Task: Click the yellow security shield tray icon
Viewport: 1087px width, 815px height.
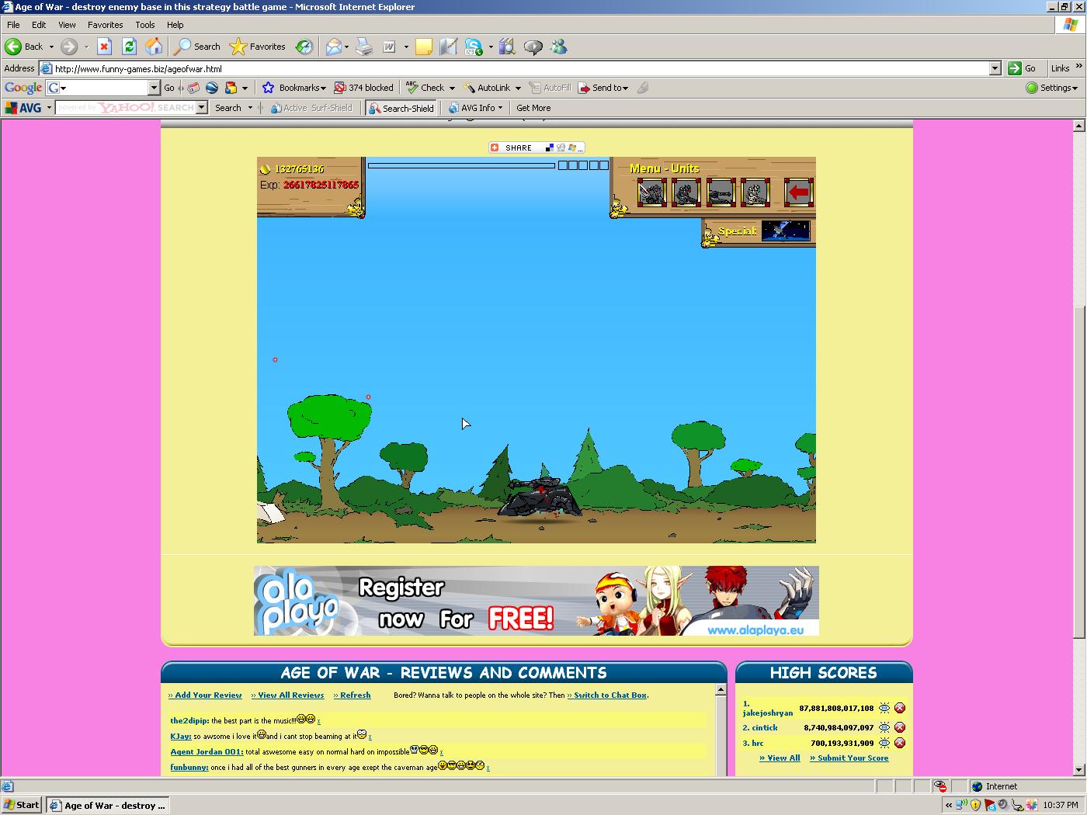Action: pos(975,805)
